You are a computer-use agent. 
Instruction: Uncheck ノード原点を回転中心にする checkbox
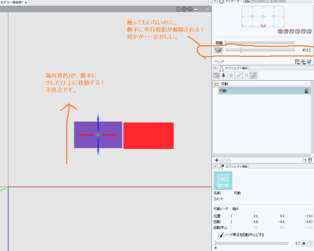221,235
